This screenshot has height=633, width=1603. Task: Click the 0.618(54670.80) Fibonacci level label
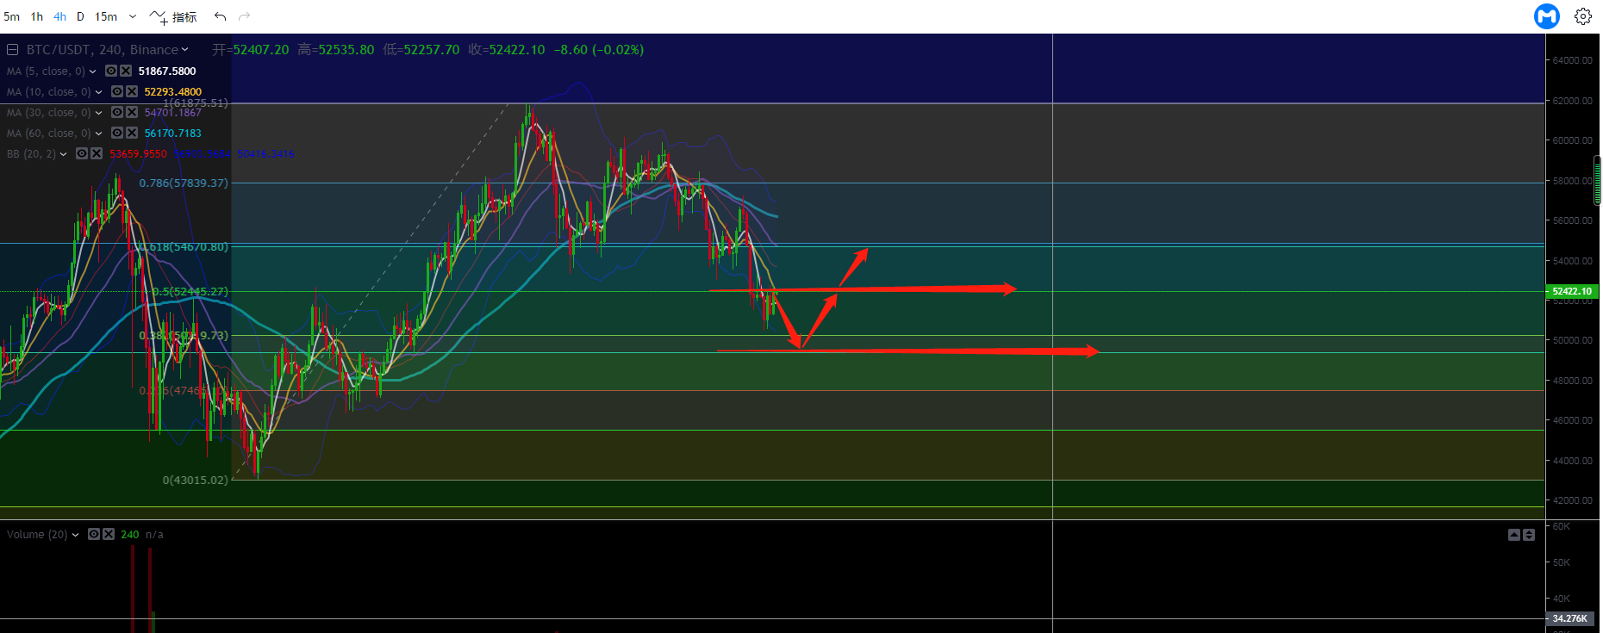click(x=184, y=247)
